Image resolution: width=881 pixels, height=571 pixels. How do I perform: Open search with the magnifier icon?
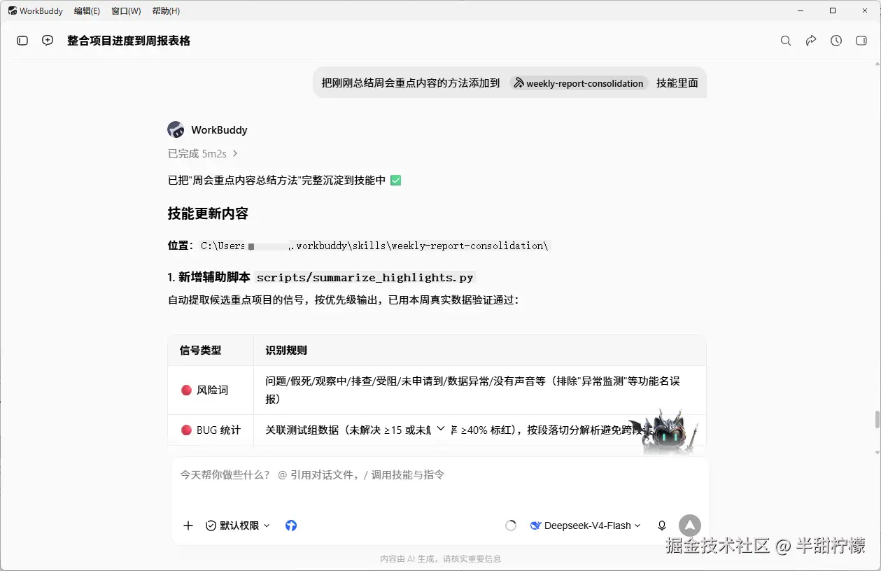click(x=786, y=41)
